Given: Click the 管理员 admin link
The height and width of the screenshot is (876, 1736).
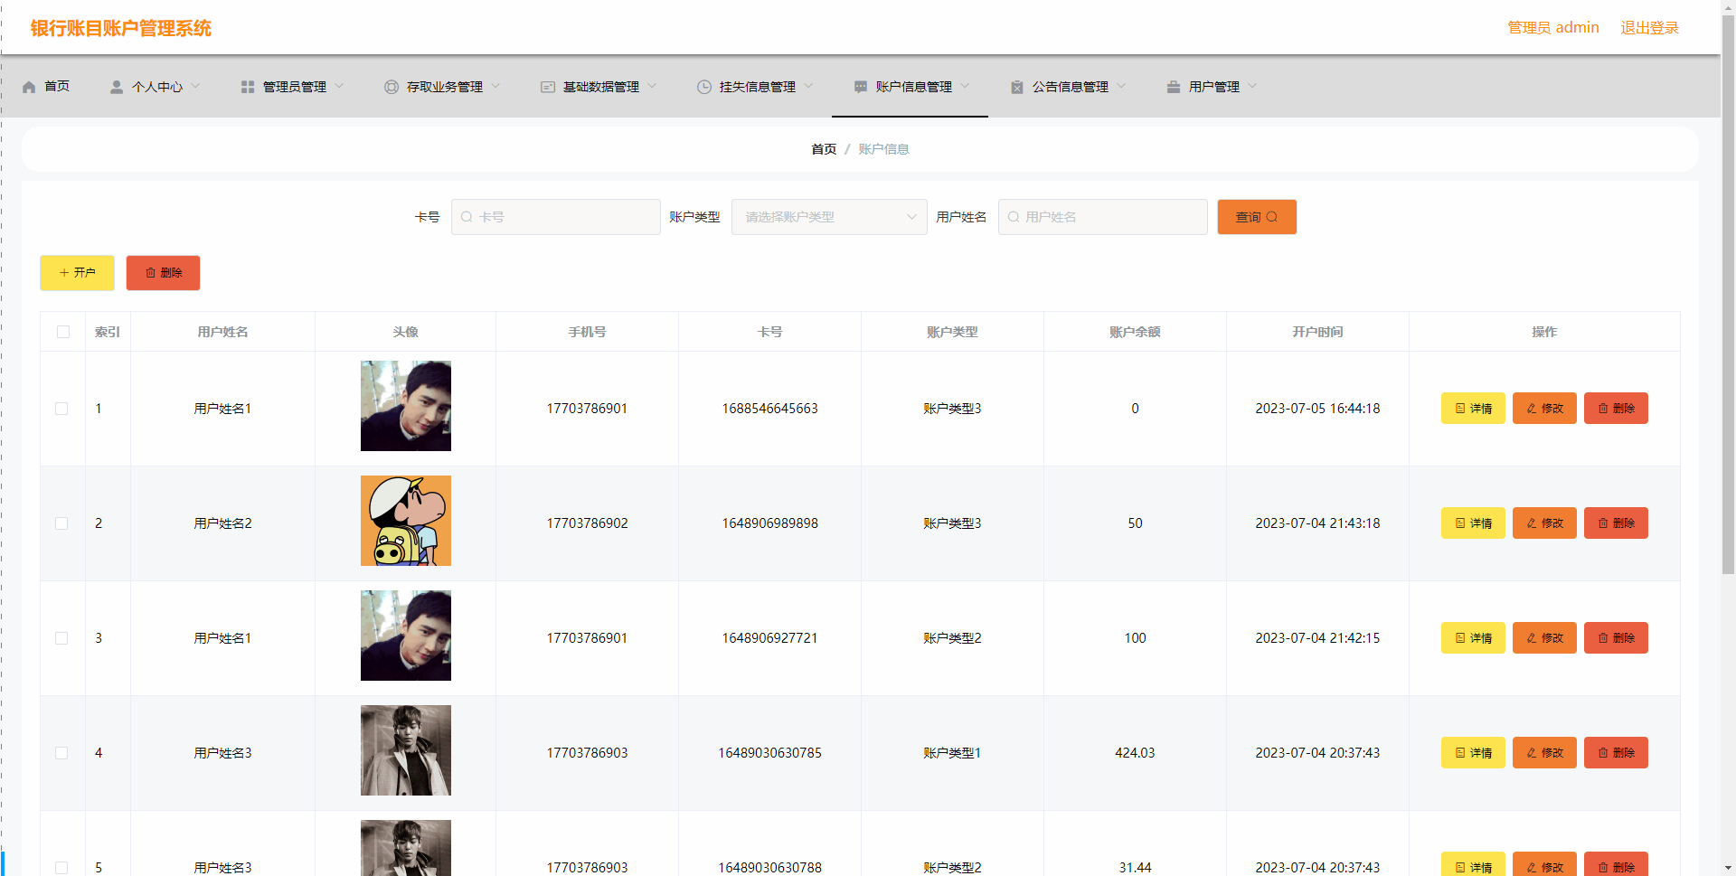Looking at the screenshot, I should [x=1553, y=28].
